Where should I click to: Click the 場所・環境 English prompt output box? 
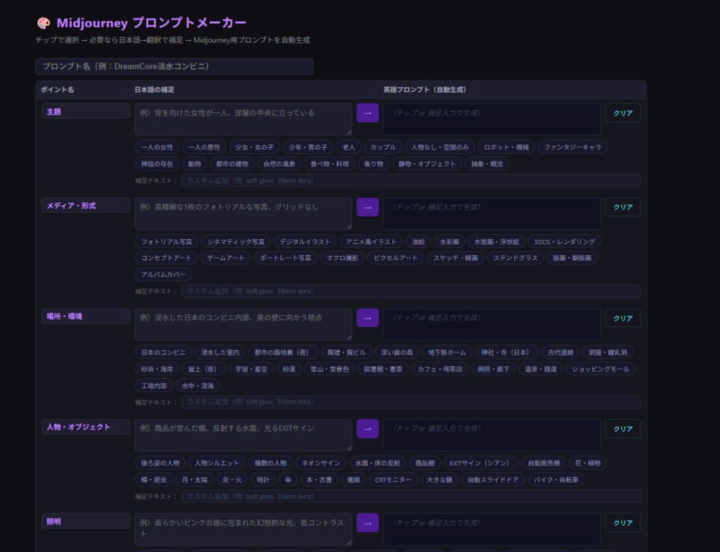(x=491, y=324)
